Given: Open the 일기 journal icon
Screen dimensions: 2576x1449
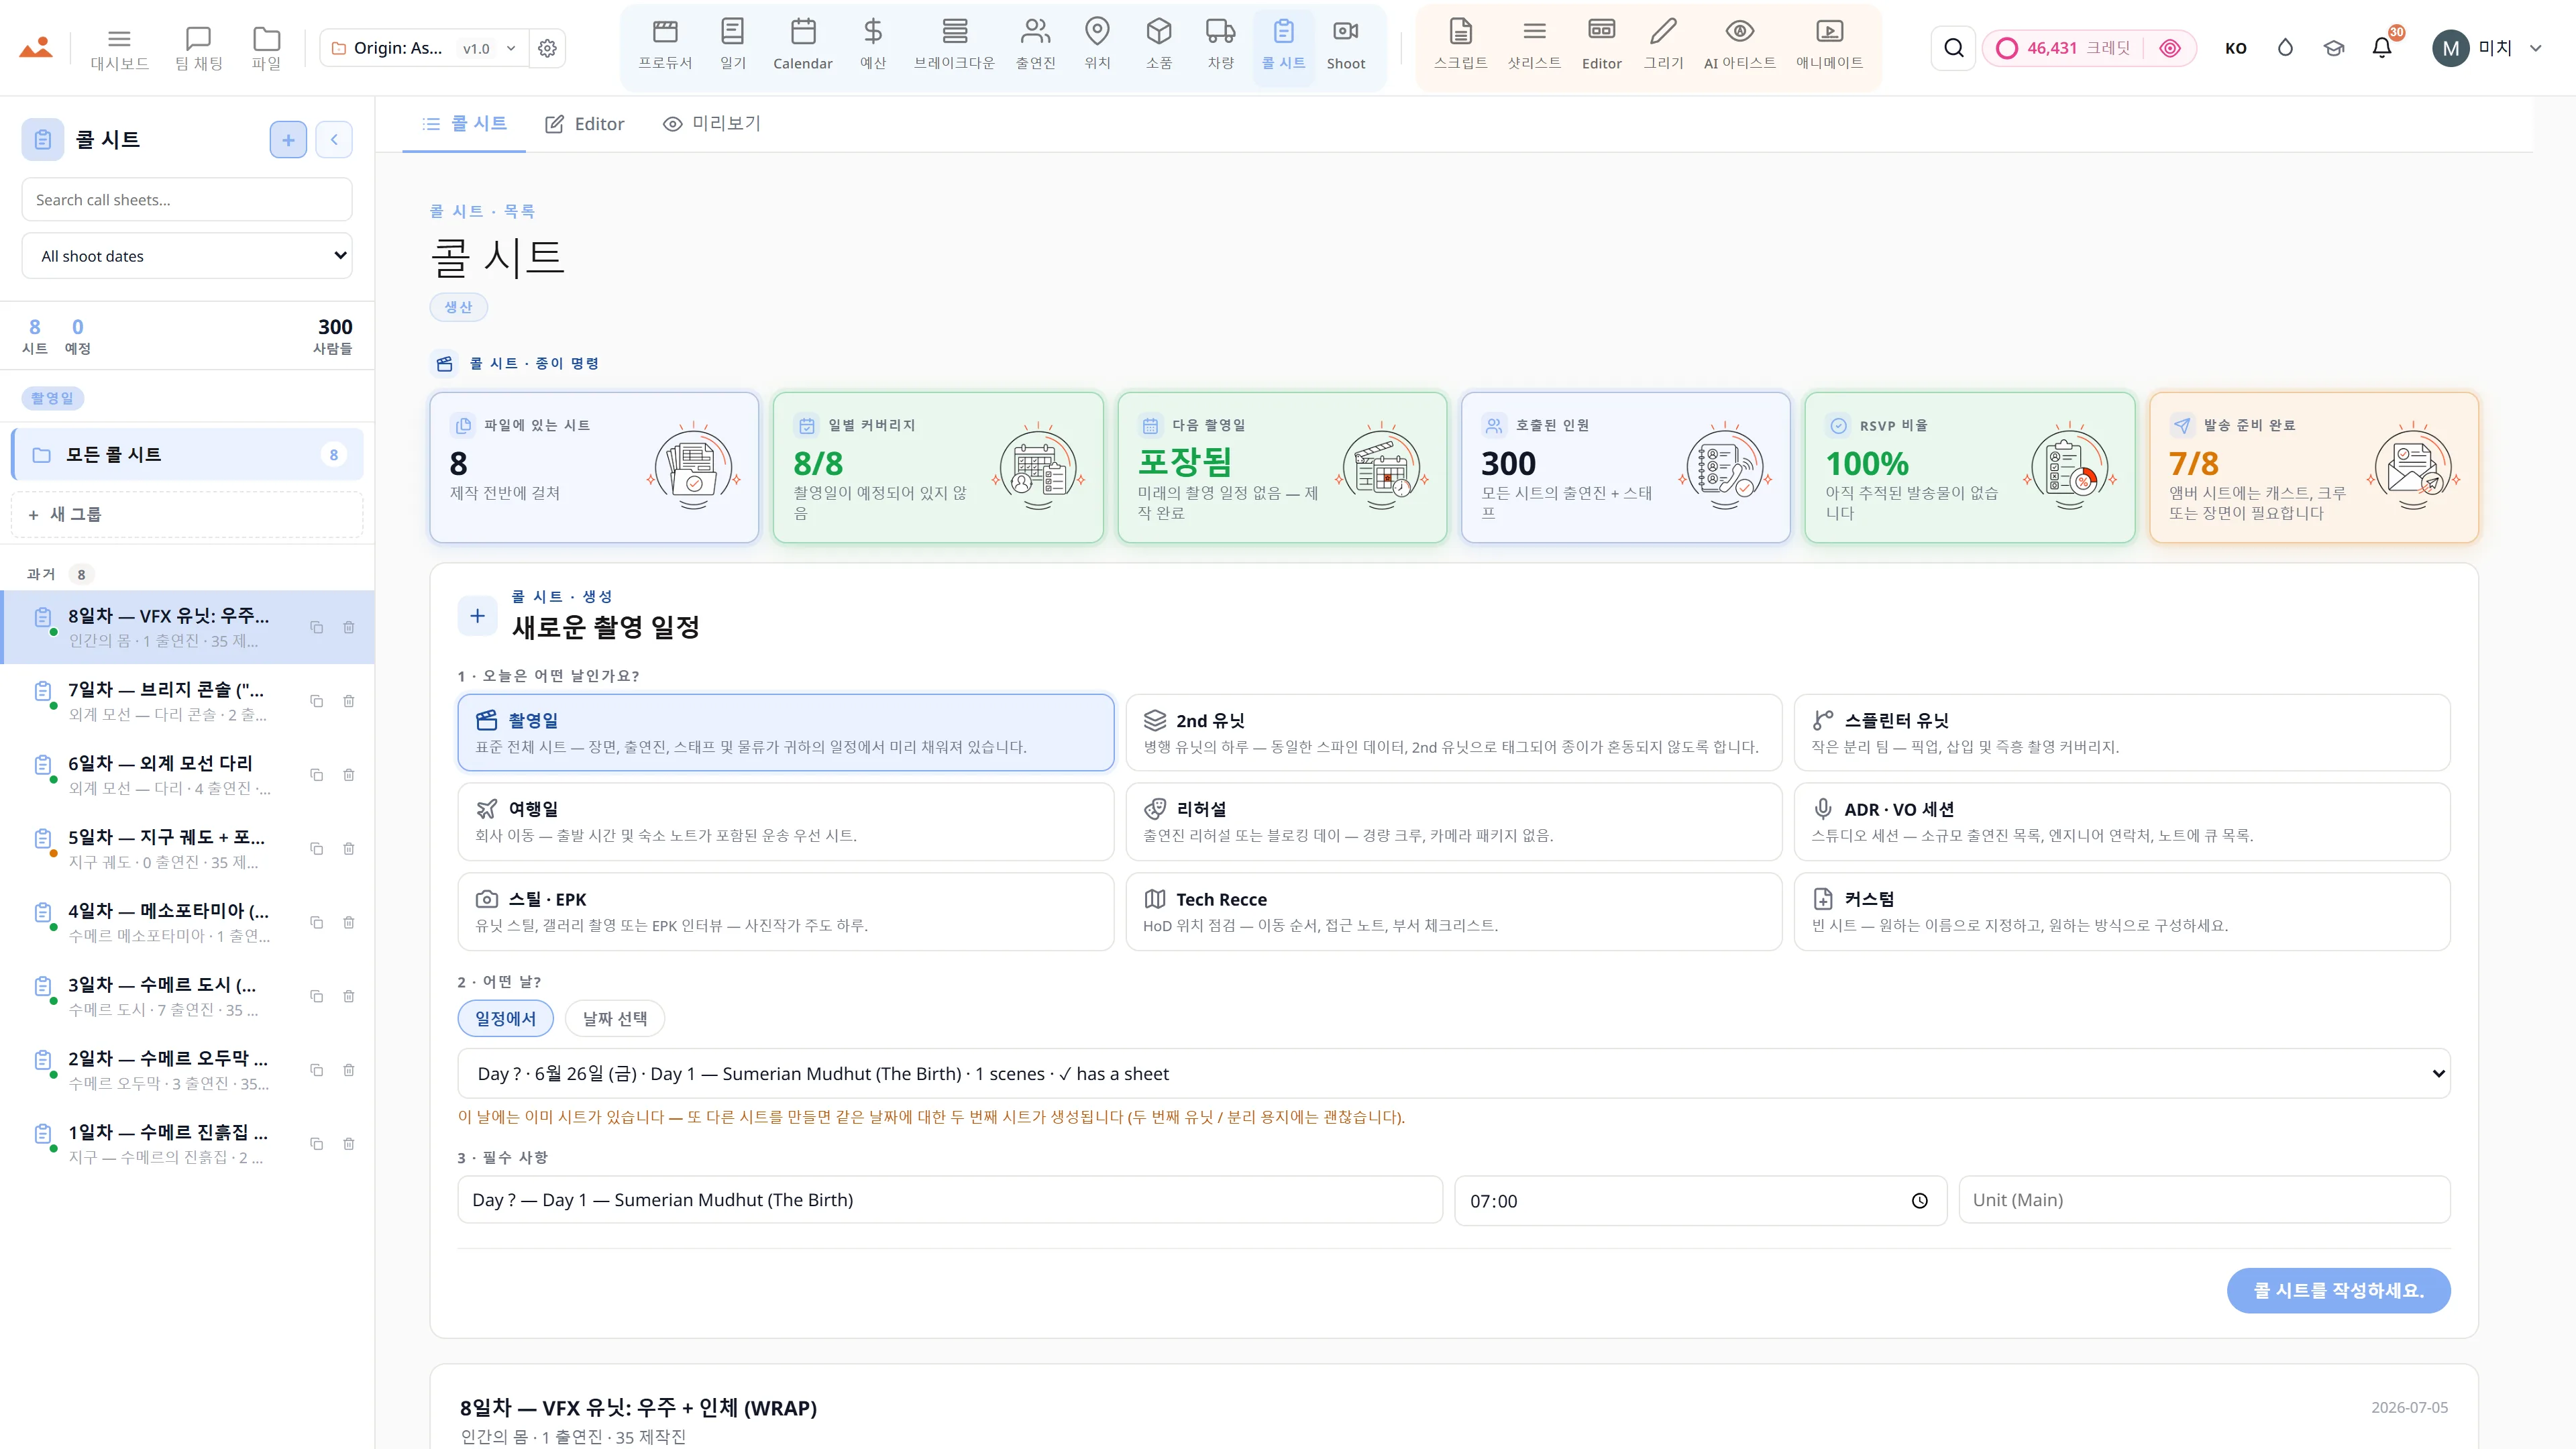Looking at the screenshot, I should [x=733, y=46].
